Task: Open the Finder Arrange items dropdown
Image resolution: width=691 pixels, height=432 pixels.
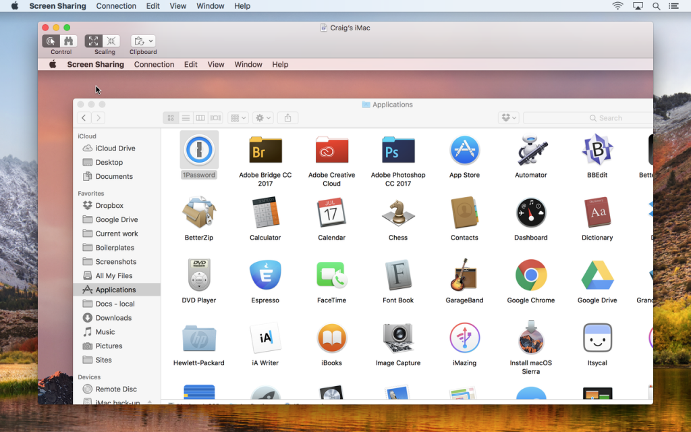Action: click(238, 117)
